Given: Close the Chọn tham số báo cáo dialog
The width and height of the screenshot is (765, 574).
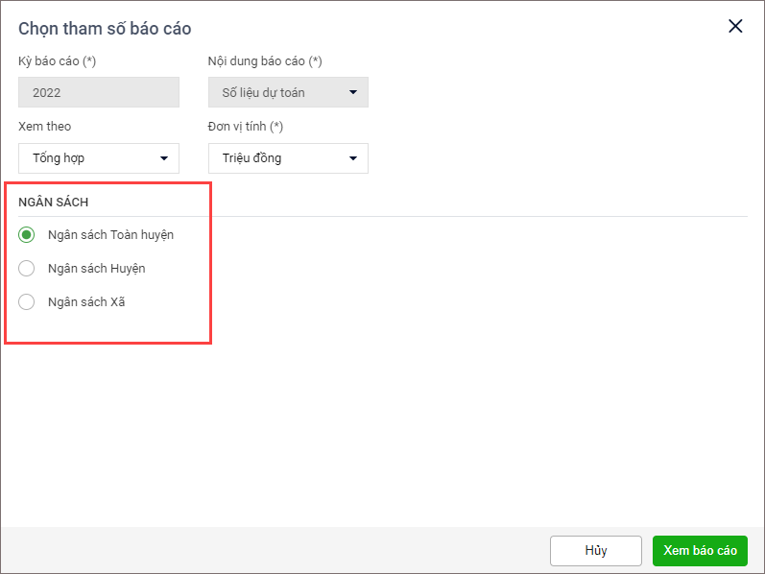Looking at the screenshot, I should click(735, 26).
